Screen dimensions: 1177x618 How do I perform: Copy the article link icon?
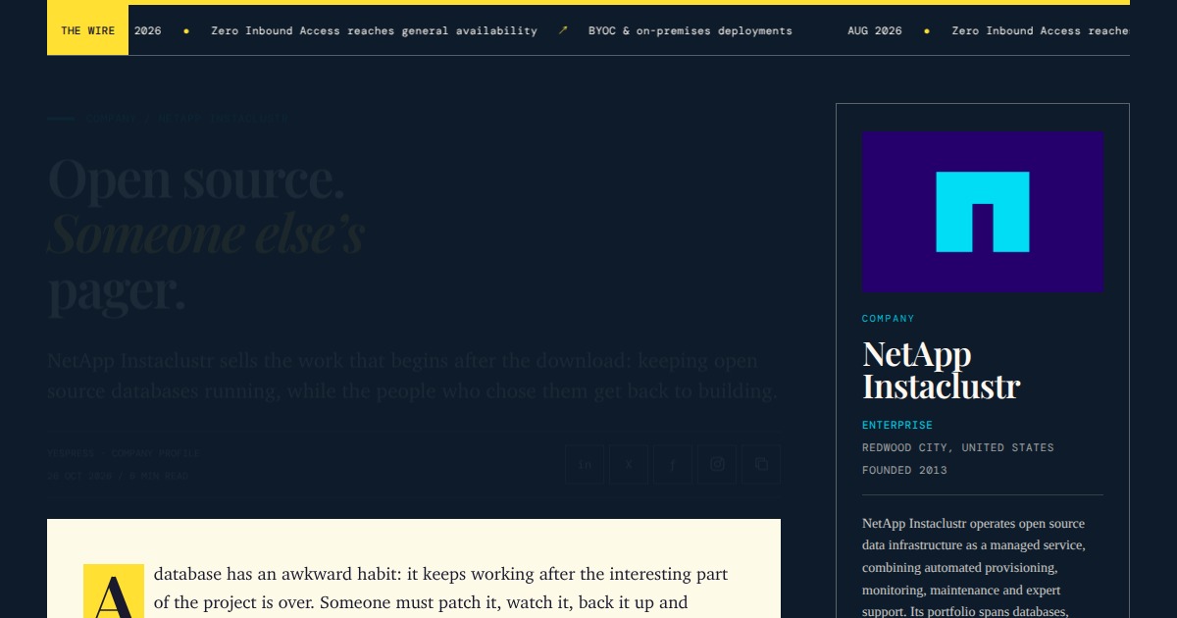pos(761,464)
